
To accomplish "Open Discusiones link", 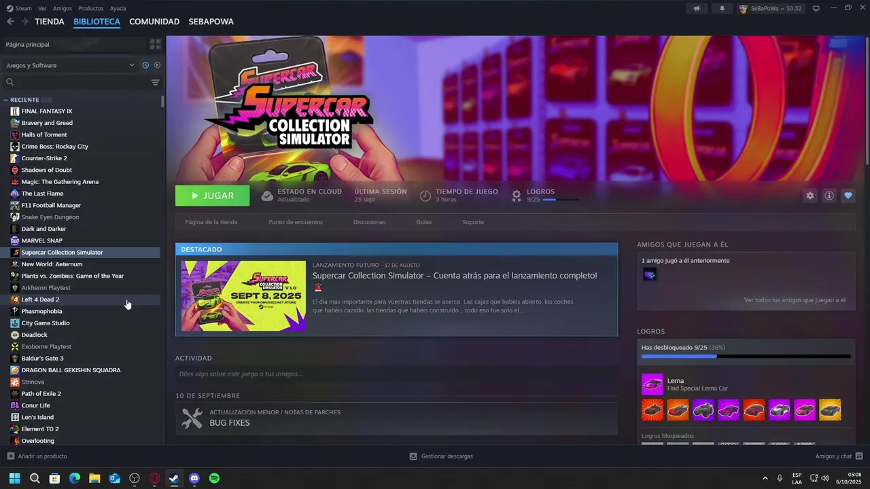I will pyautogui.click(x=369, y=222).
